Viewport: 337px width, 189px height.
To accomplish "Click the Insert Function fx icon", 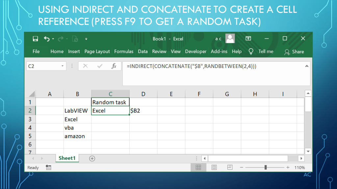I will tap(114, 66).
